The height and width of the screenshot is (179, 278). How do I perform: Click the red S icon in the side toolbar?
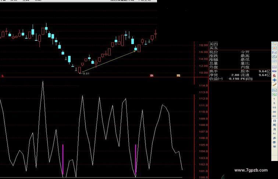tap(274, 76)
